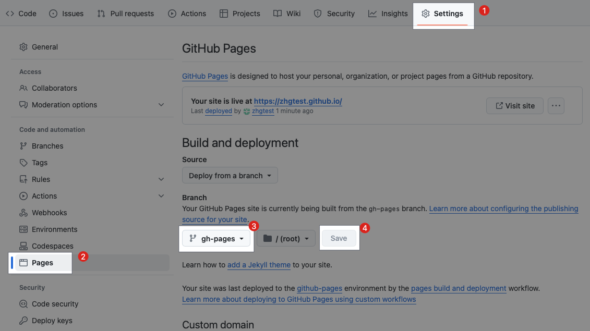
Task: Click the Codespaces icon in sidebar
Action: (x=23, y=246)
